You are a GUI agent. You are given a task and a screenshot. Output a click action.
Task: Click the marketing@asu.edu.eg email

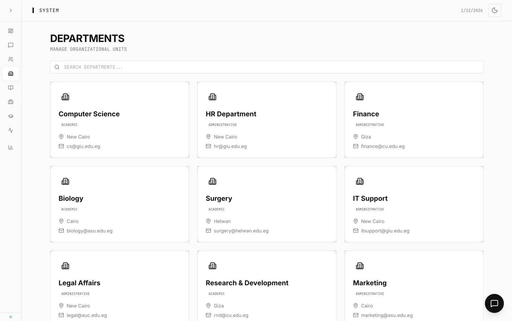[x=387, y=315]
